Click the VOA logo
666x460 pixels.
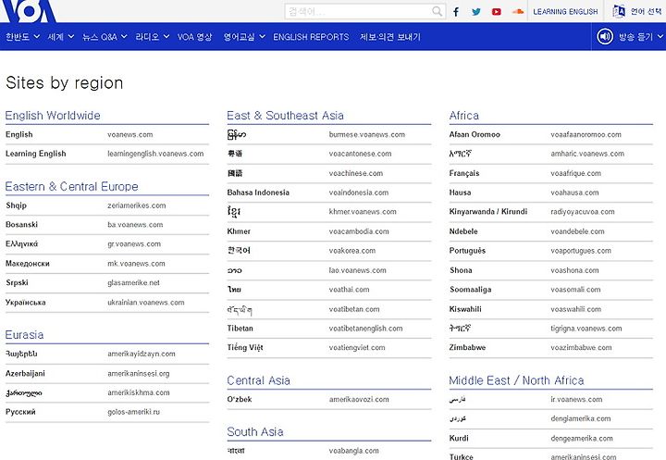point(29,10)
